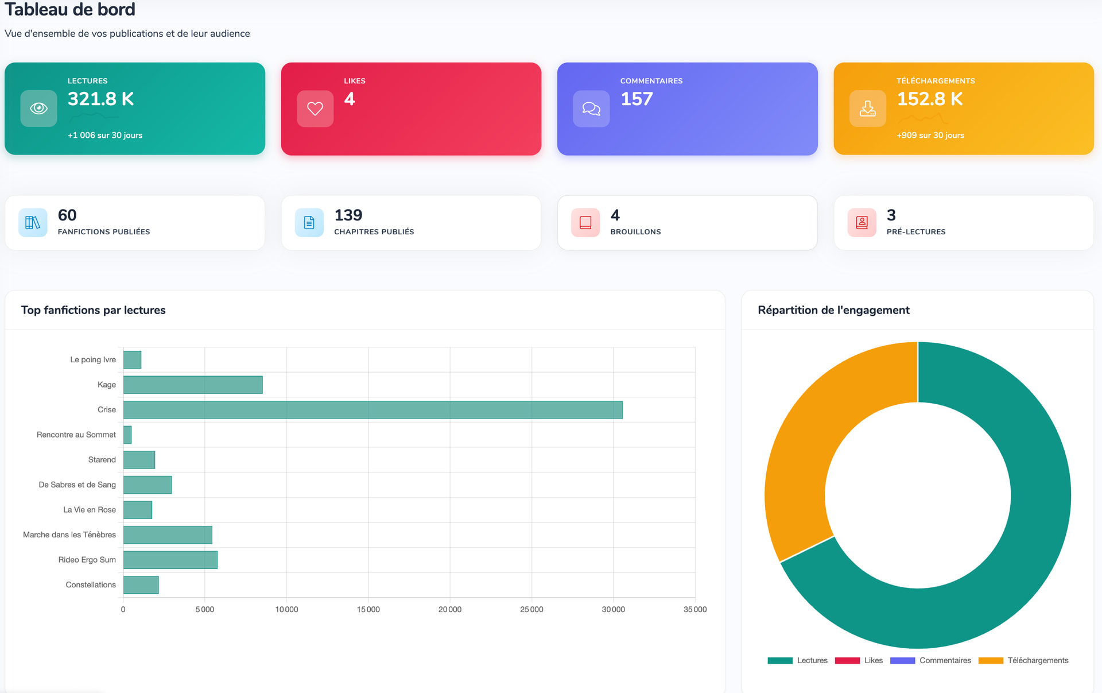Click the Marche dans les Ténèbres bar
The width and height of the screenshot is (1102, 693).
click(x=168, y=535)
